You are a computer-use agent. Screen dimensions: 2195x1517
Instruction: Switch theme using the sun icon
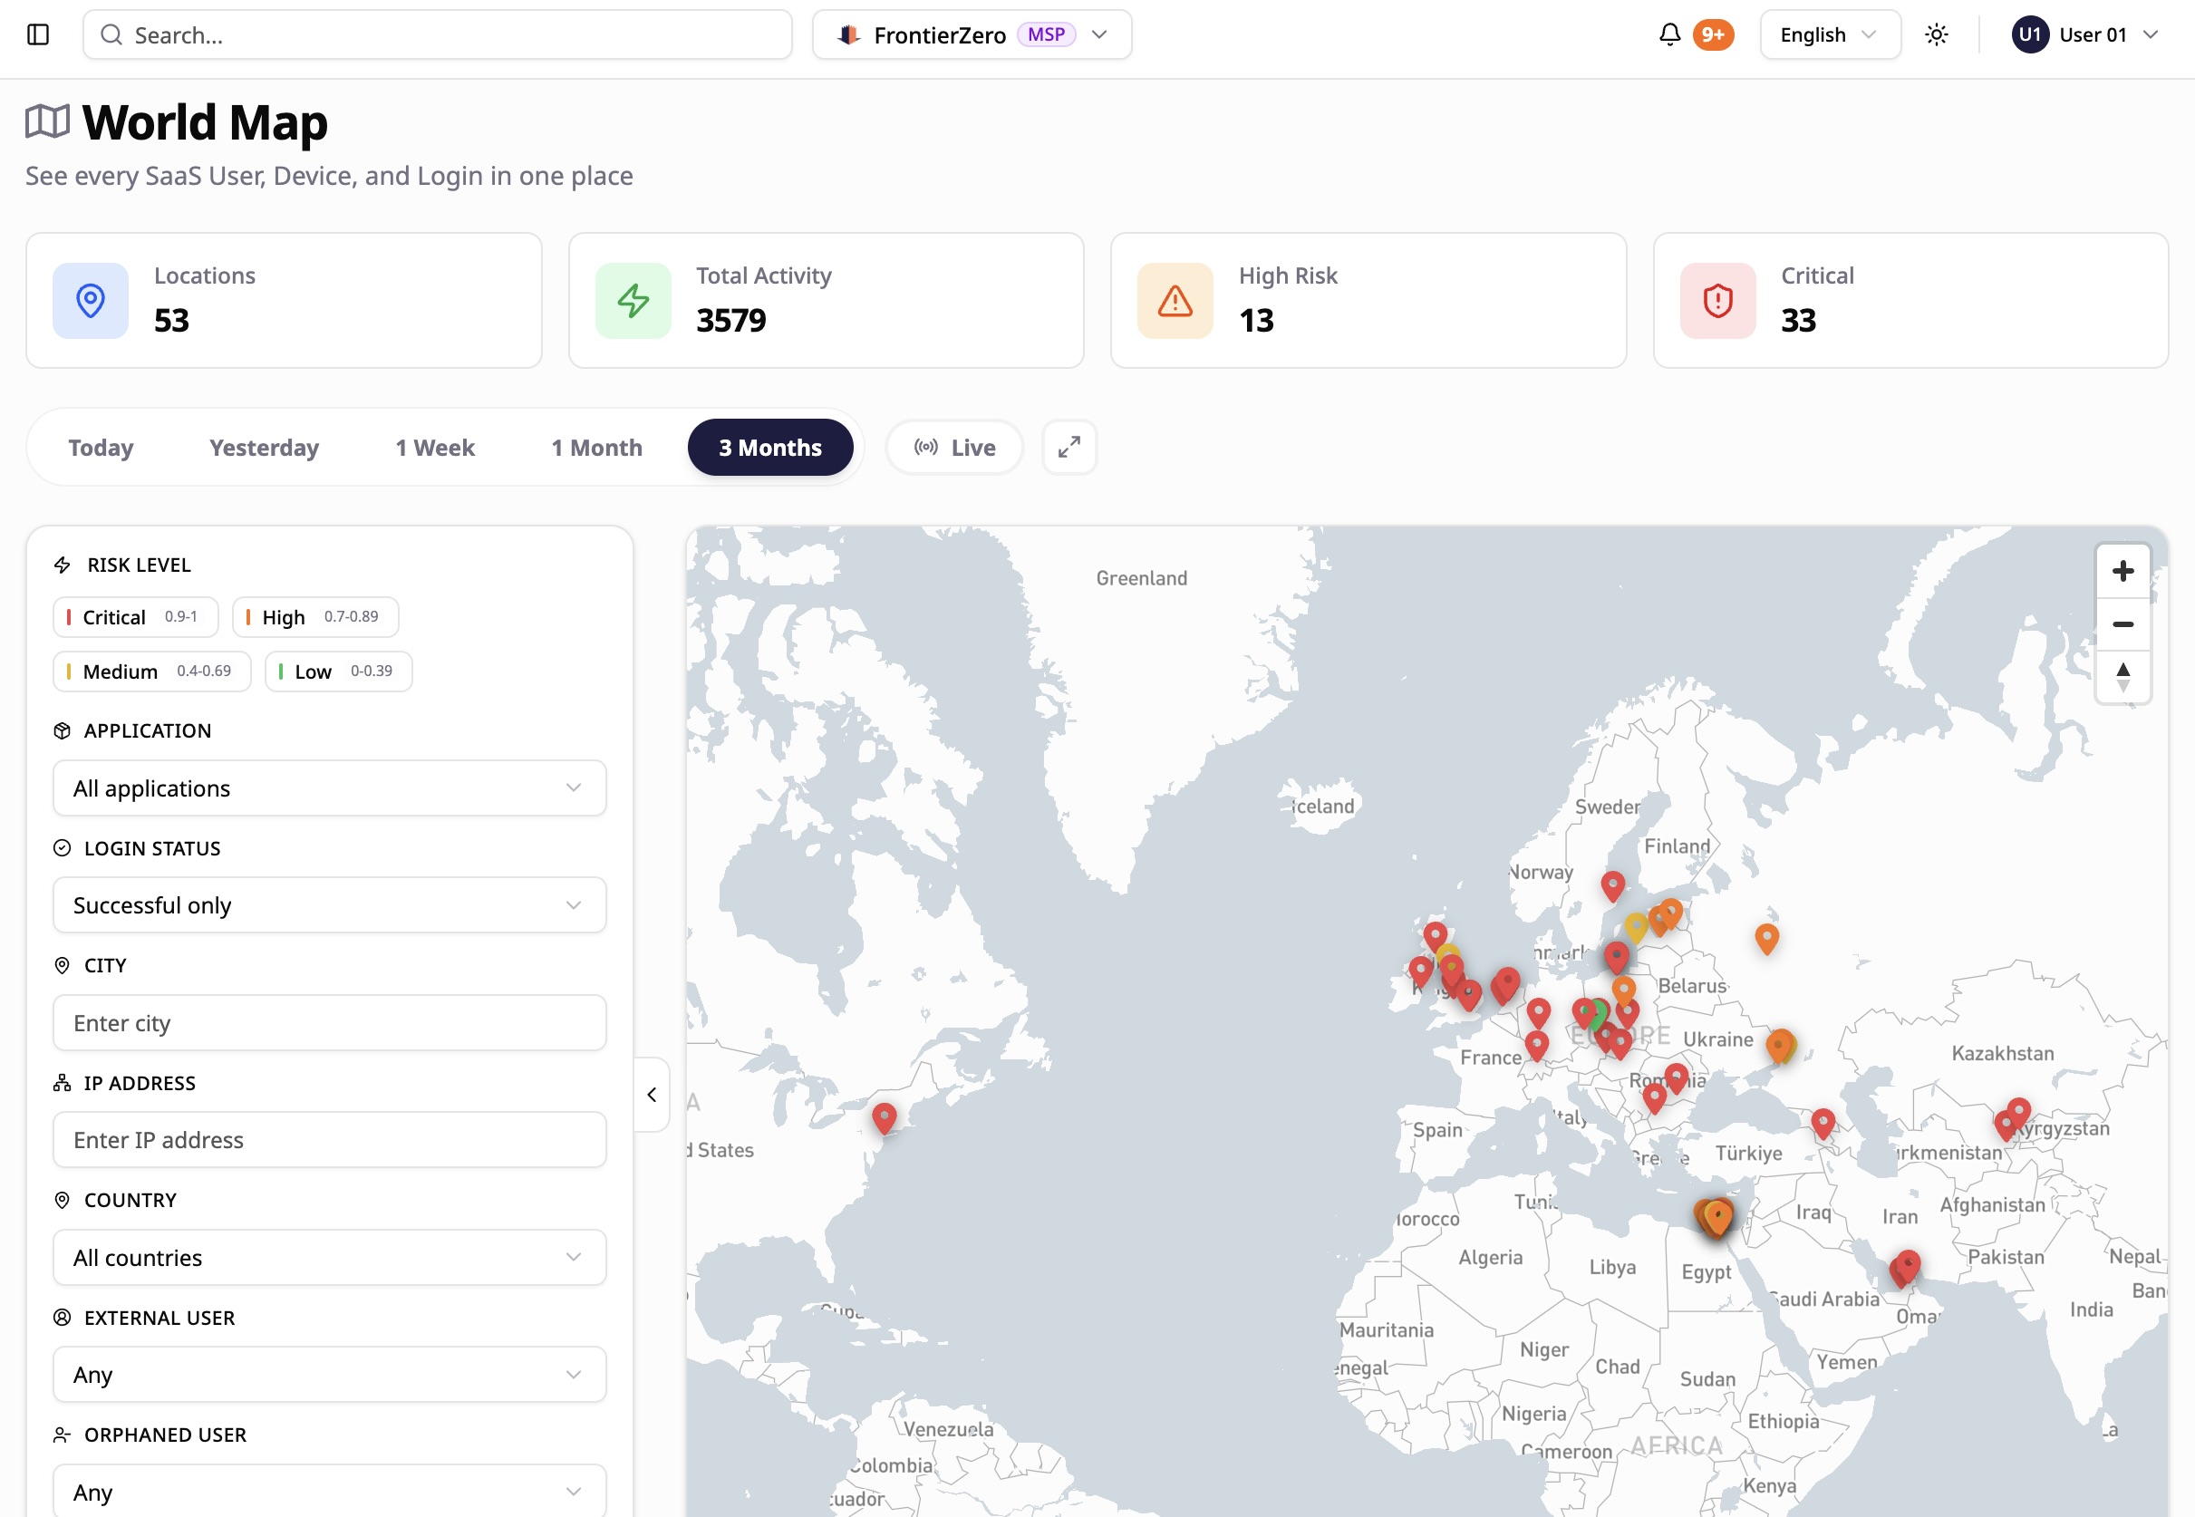click(1936, 35)
